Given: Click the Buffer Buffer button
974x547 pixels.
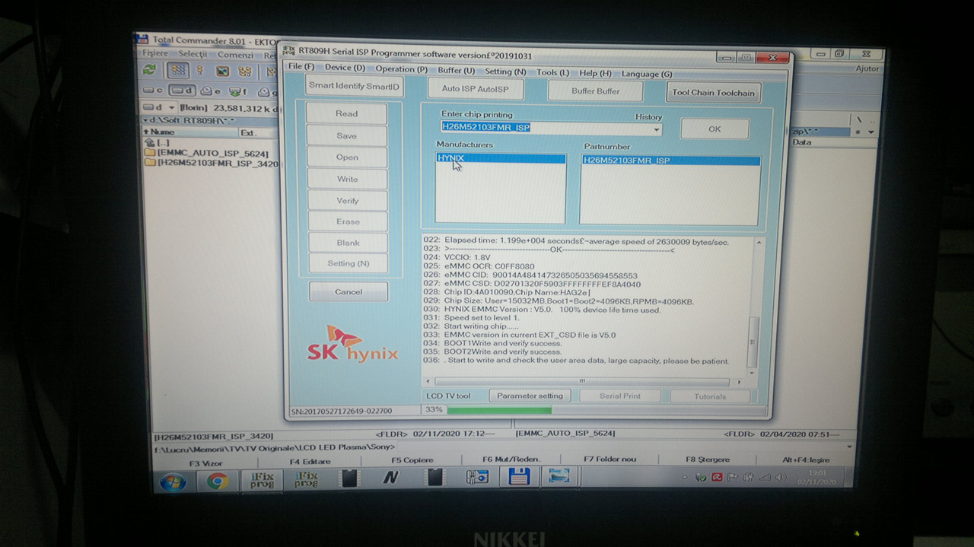Looking at the screenshot, I should (596, 91).
